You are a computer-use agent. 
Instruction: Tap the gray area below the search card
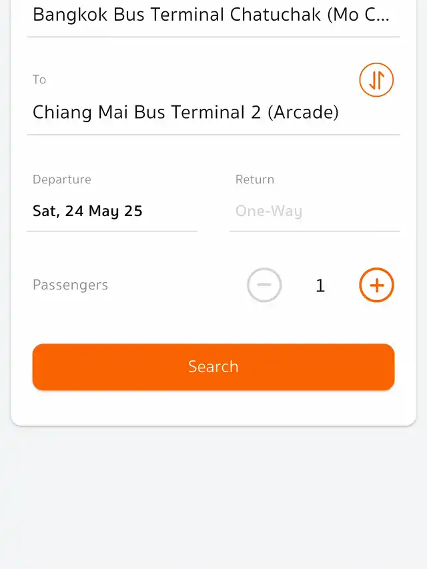(x=213, y=497)
